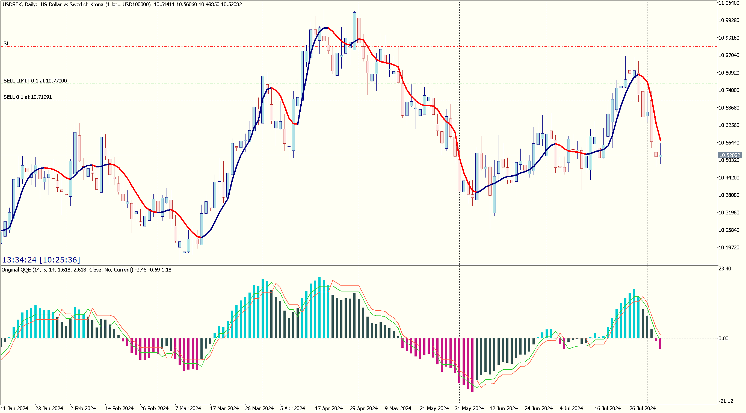This screenshot has height=413, width=746.
Task: Select the SELL LIMIT 0.1 at 10.77000 label
Action: coord(35,81)
